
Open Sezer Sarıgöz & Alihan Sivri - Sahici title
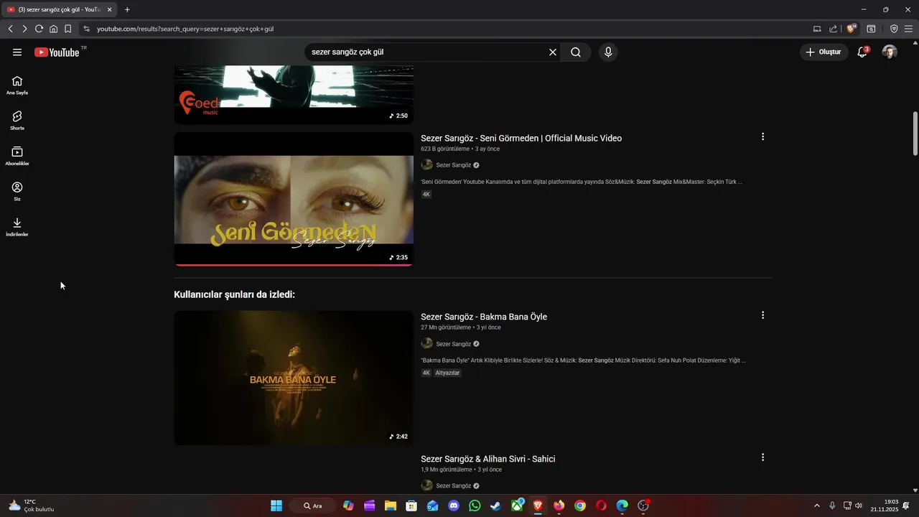pyautogui.click(x=488, y=459)
